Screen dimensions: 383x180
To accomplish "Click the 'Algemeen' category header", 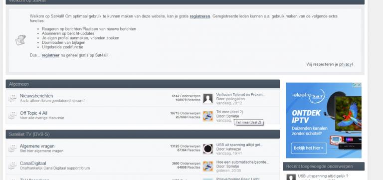I will [143, 84].
